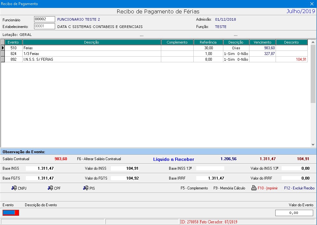The height and width of the screenshot is (225, 317).
Task: Click F6 - Alterar Salário Contratual
Action: tap(99, 159)
